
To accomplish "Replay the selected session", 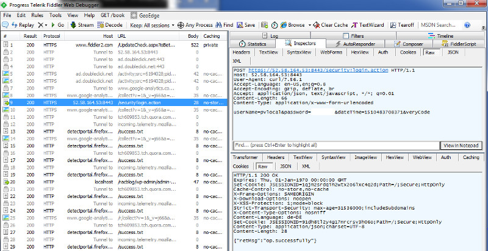I will click(x=23, y=25).
